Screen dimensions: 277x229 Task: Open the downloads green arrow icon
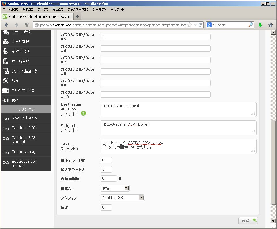tap(260, 25)
